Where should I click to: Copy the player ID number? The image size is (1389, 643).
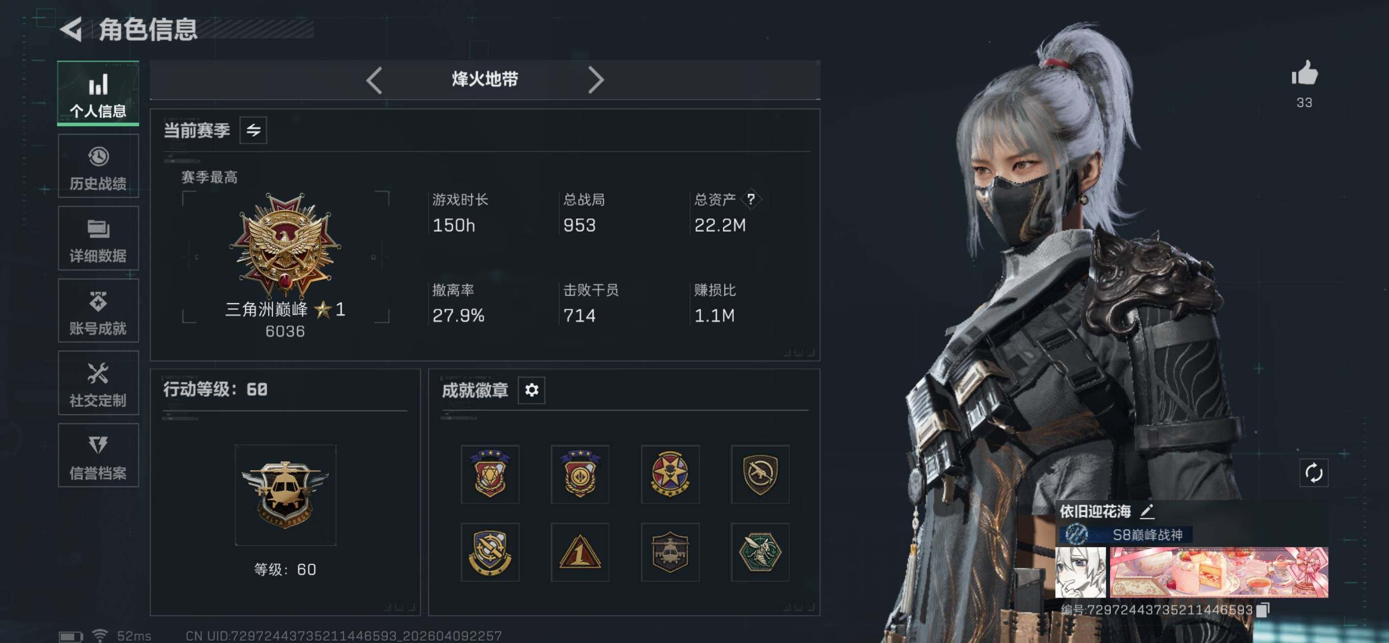click(1263, 610)
